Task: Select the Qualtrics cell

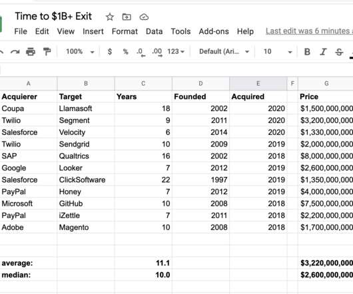Action: point(86,156)
